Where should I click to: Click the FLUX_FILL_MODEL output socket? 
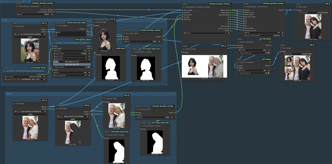pyautogui.click(x=54, y=10)
